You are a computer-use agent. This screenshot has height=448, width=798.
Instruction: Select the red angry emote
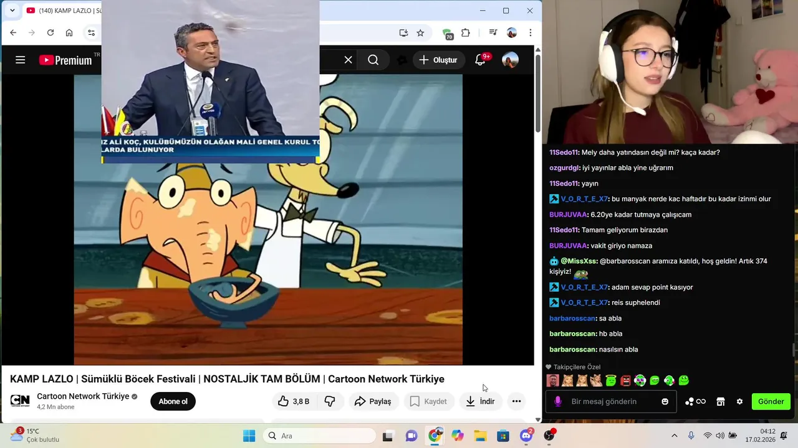coord(625,380)
